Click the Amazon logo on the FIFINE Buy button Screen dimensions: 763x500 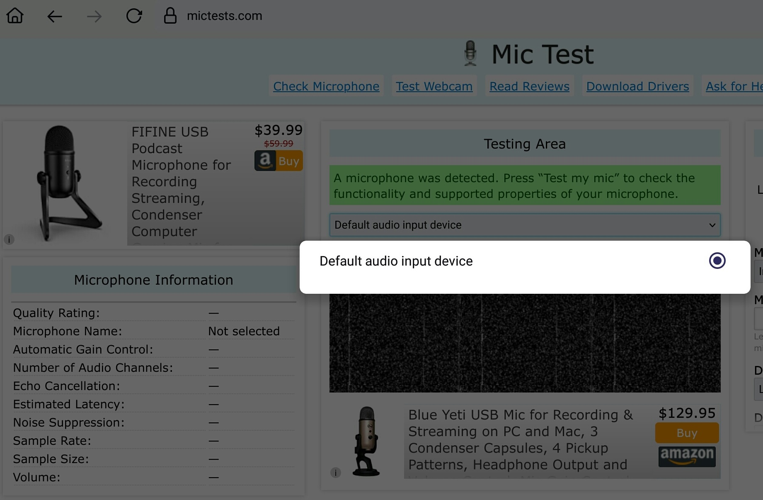tap(265, 161)
